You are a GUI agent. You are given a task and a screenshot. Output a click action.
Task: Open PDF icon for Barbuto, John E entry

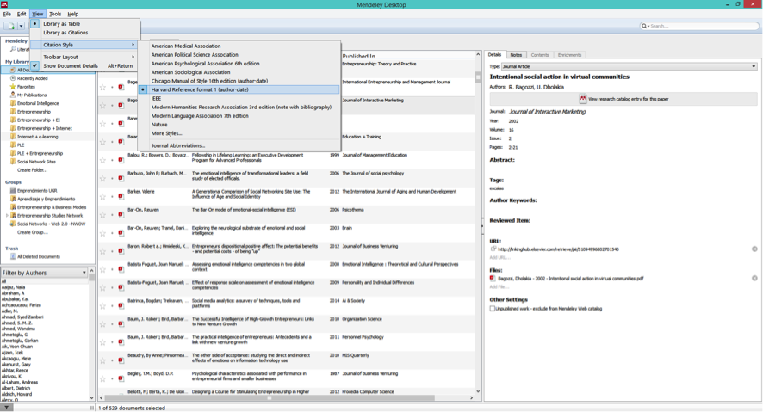click(121, 178)
